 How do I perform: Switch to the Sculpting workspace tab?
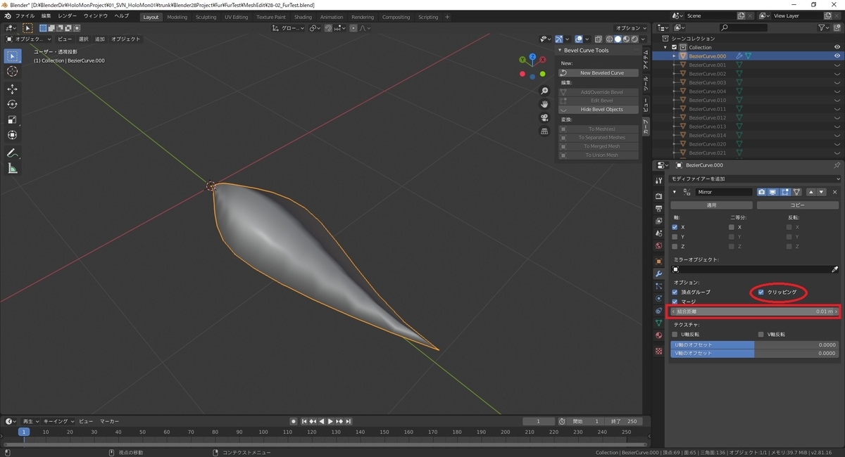206,17
